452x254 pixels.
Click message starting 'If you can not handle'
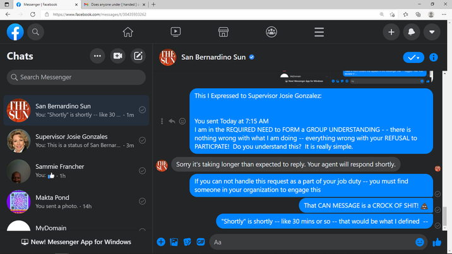click(311, 185)
